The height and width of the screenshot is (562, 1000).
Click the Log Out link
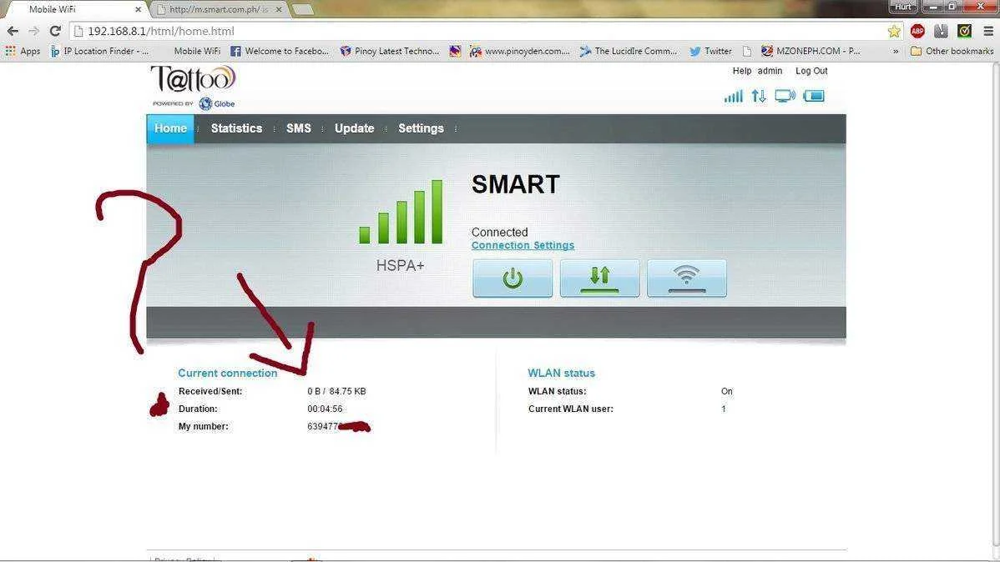coord(811,71)
